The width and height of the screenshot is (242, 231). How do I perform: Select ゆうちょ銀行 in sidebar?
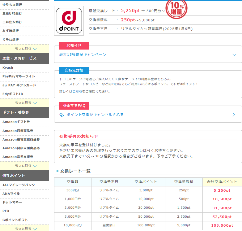(x=12, y=5)
